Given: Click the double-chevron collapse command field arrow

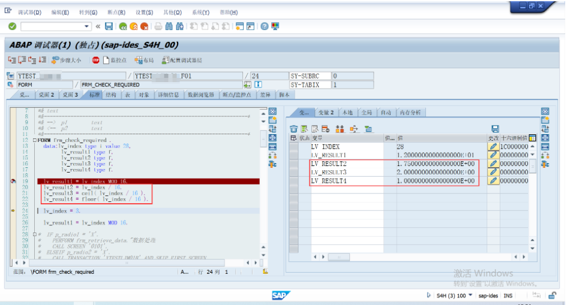Looking at the screenshot, I should pos(98,26).
